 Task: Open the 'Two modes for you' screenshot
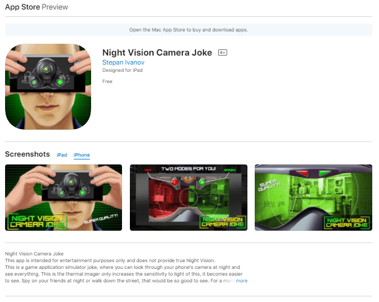pos(188,198)
